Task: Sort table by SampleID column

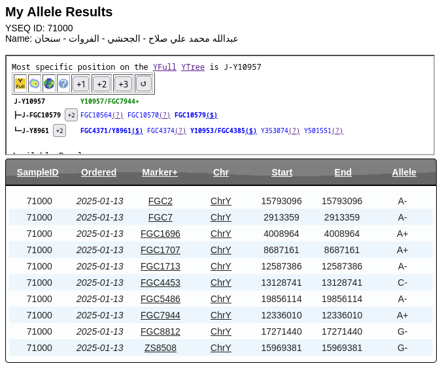Action: [38, 172]
